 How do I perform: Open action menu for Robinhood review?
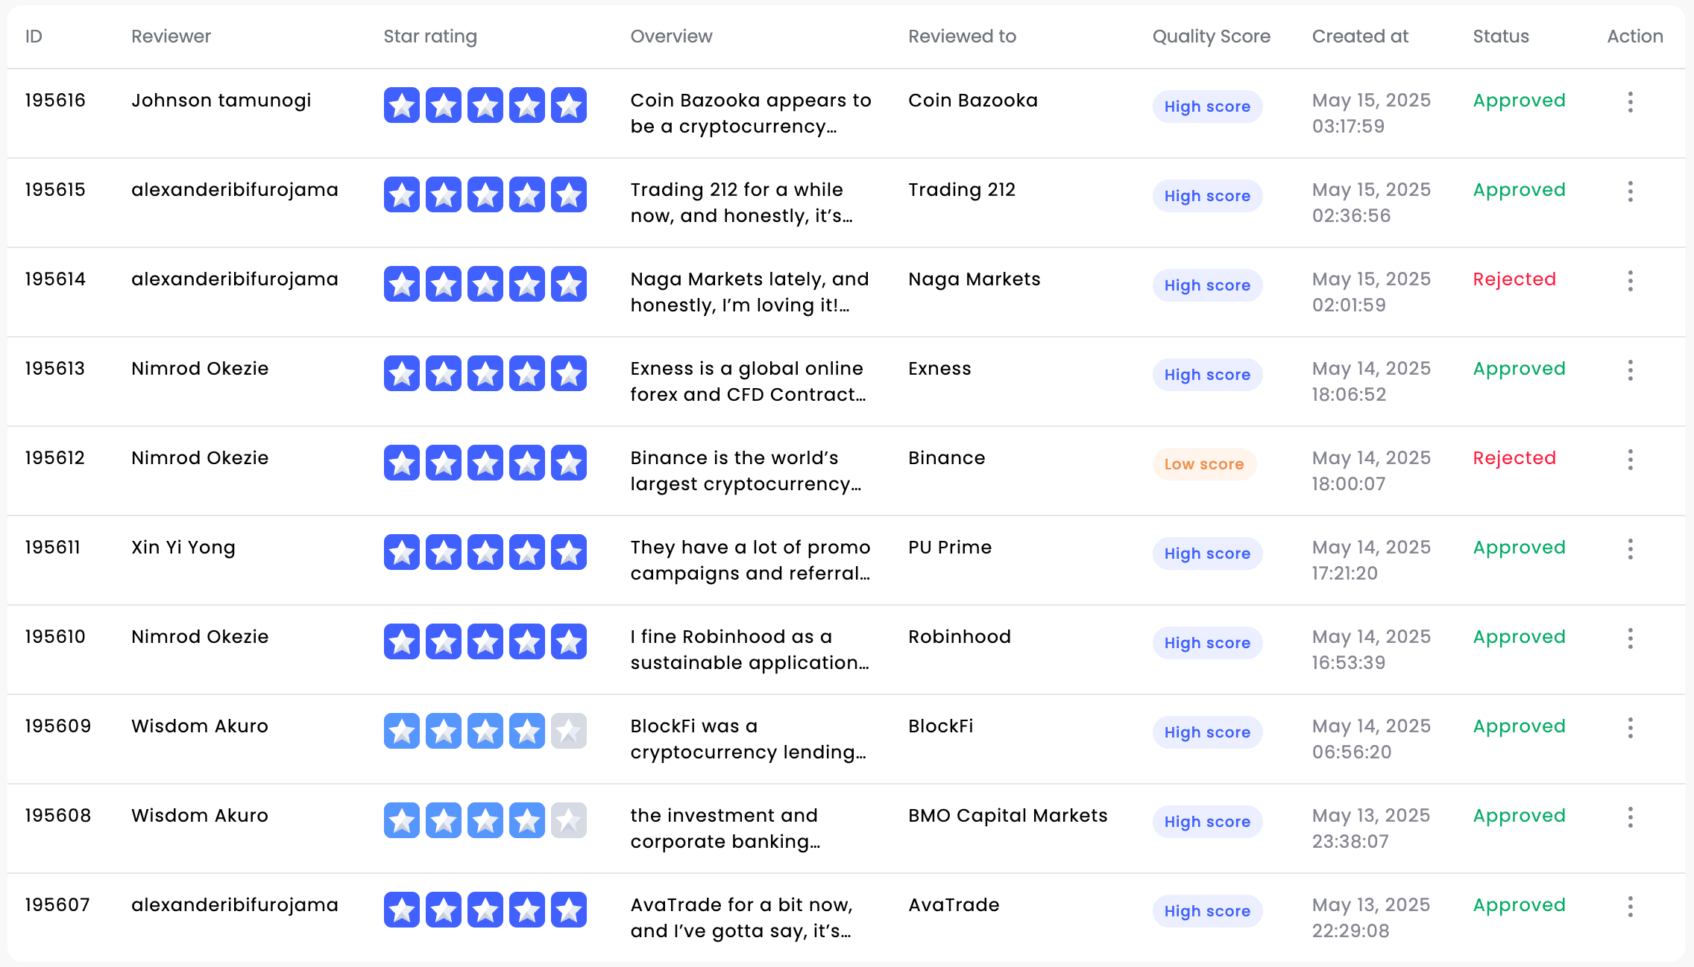click(1631, 638)
